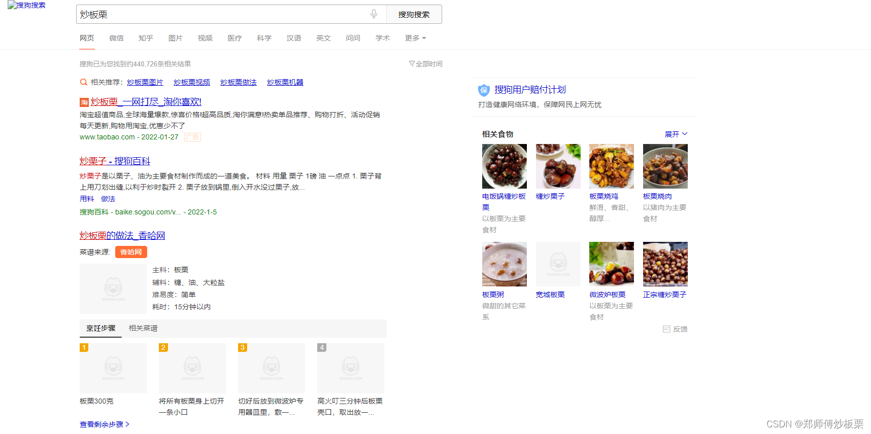
Task: Expand the 更多 dropdown menu
Action: pos(415,38)
